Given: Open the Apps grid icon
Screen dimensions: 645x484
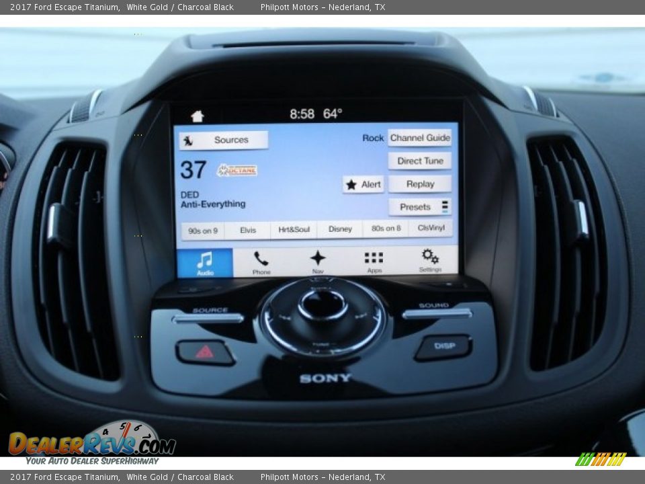Looking at the screenshot, I should (x=374, y=262).
